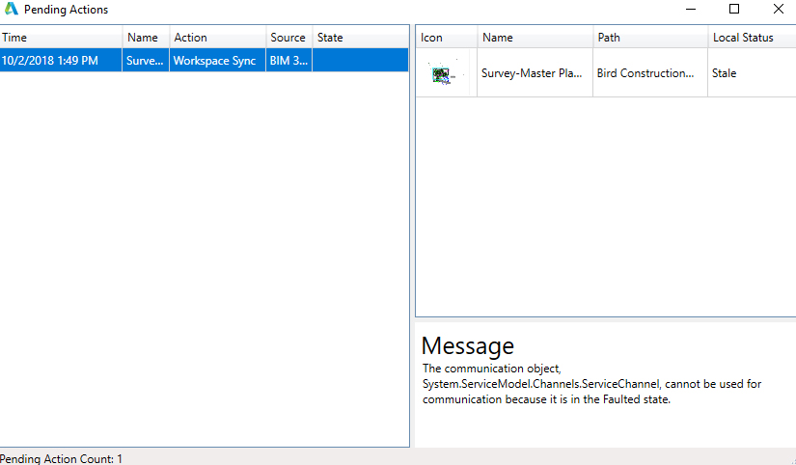Click the Pending Actions window title
The image size is (796, 465).
(66, 10)
